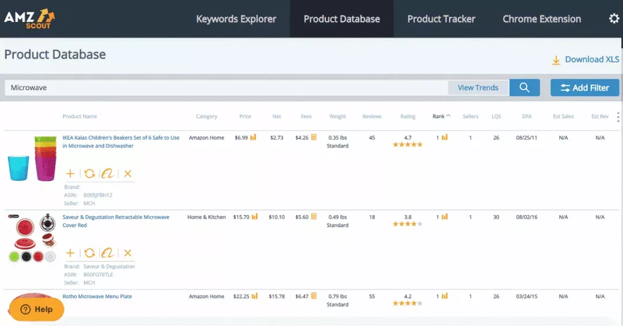Screen dimensions: 623x326
Task: Open price history chart for $22.25
Action: (x=255, y=296)
